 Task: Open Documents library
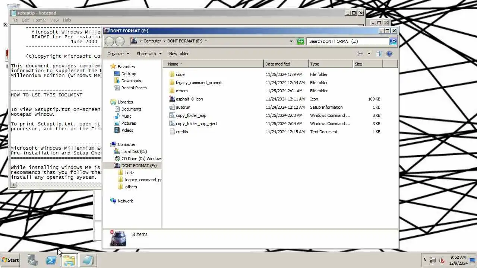[131, 109]
